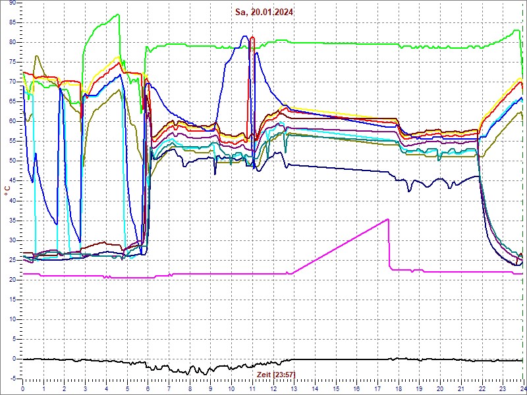Click x-axis hour label '18'
527x395 pixels.
399,388
